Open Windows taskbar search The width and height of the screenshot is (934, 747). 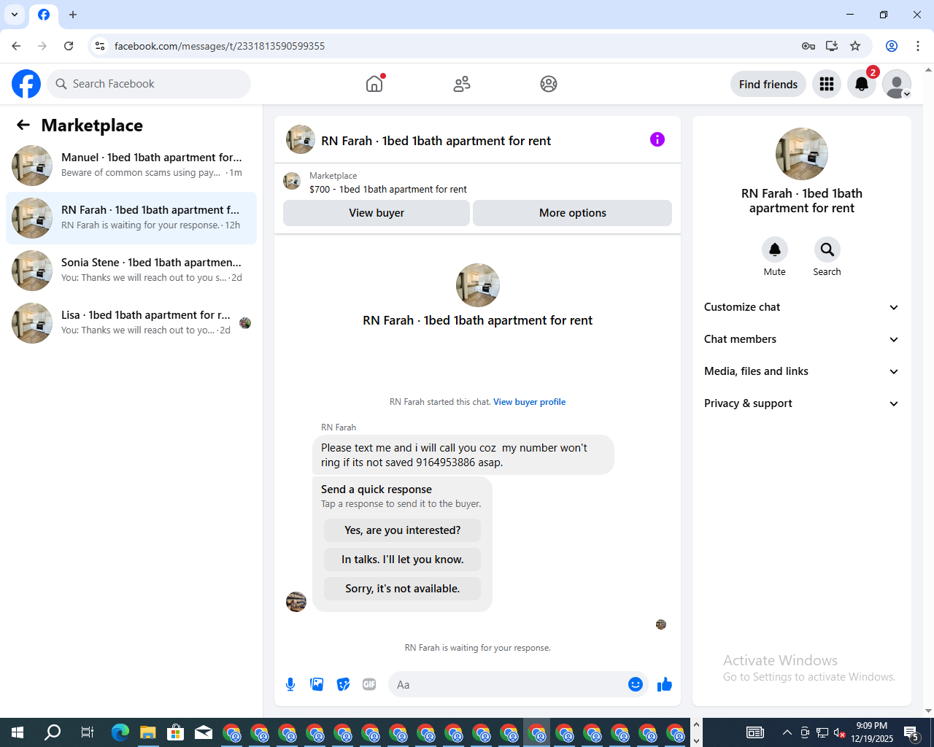tap(53, 732)
